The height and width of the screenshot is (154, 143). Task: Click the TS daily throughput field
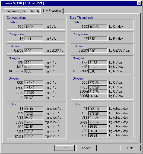pyautogui.click(x=98, y=109)
